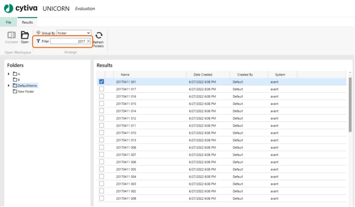Check the 20170411 006 result checkbox
This screenshot has width=355, height=207.
[x=102, y=162]
